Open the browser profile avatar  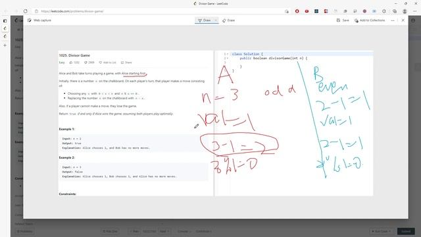405,11
